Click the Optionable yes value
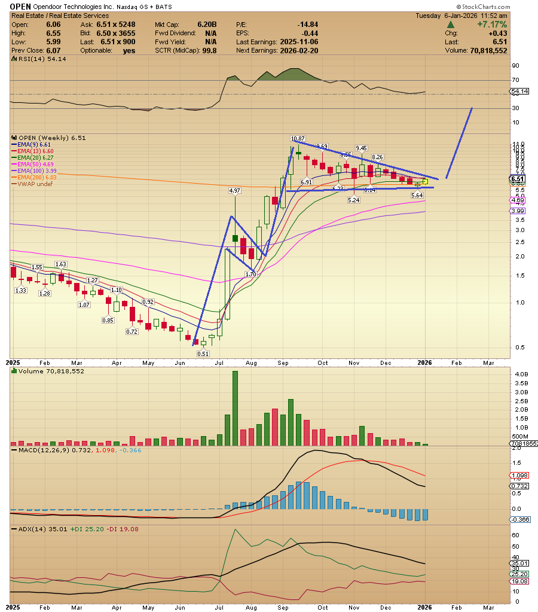This screenshot has height=612, width=538. point(129,50)
